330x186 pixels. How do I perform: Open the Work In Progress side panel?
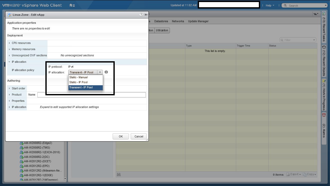click(324, 95)
